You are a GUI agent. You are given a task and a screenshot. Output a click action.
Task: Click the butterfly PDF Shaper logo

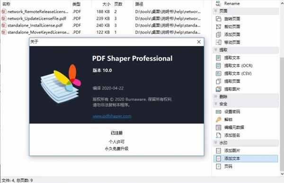[61, 84]
